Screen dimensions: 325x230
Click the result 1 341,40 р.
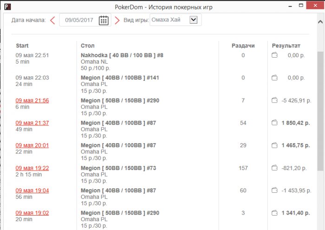tap(296, 213)
